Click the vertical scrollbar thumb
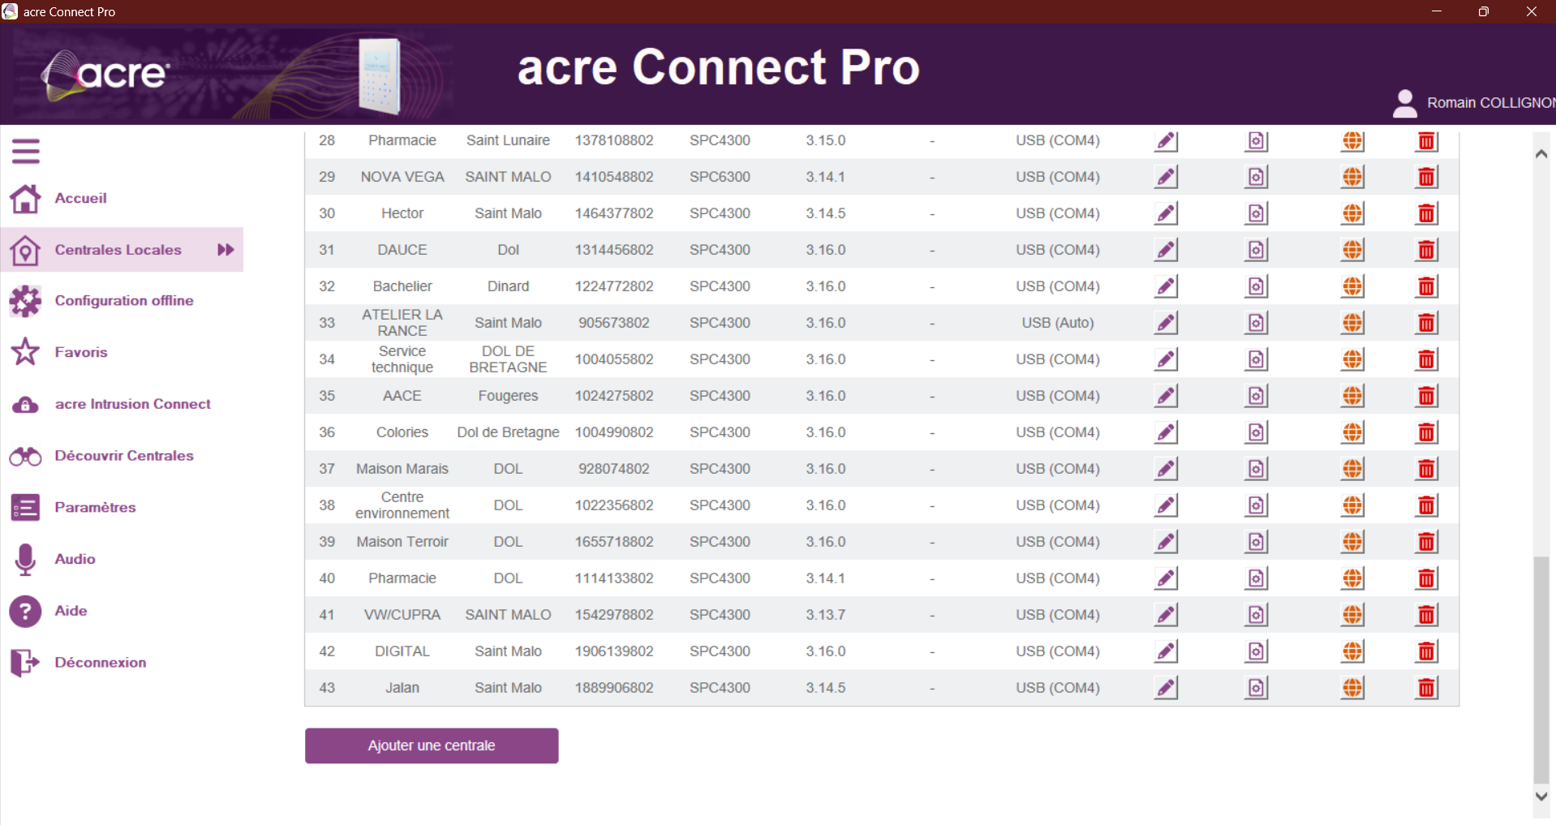This screenshot has height=825, width=1556. pos(1541,670)
